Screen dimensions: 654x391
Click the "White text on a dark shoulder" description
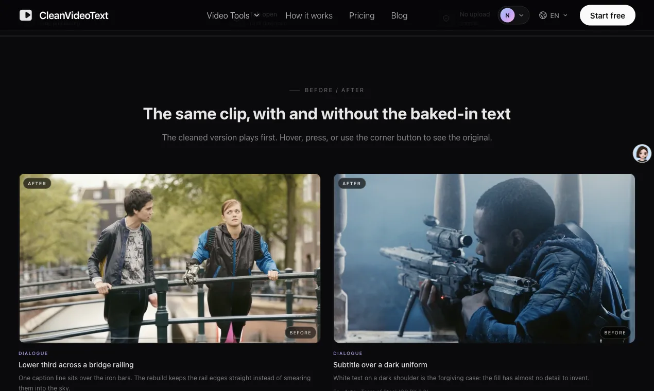click(461, 378)
